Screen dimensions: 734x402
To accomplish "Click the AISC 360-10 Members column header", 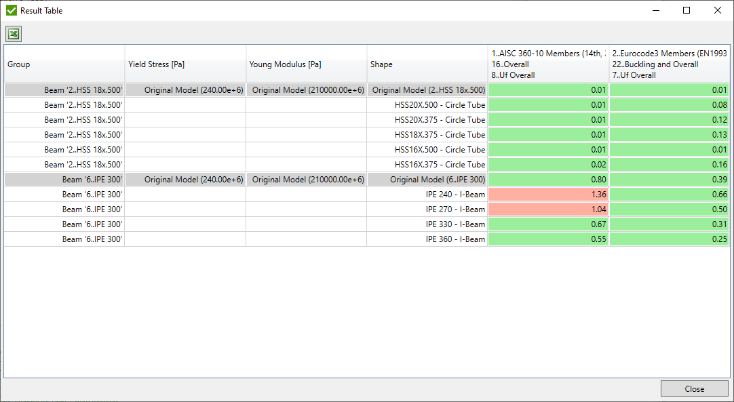I will 547,64.
